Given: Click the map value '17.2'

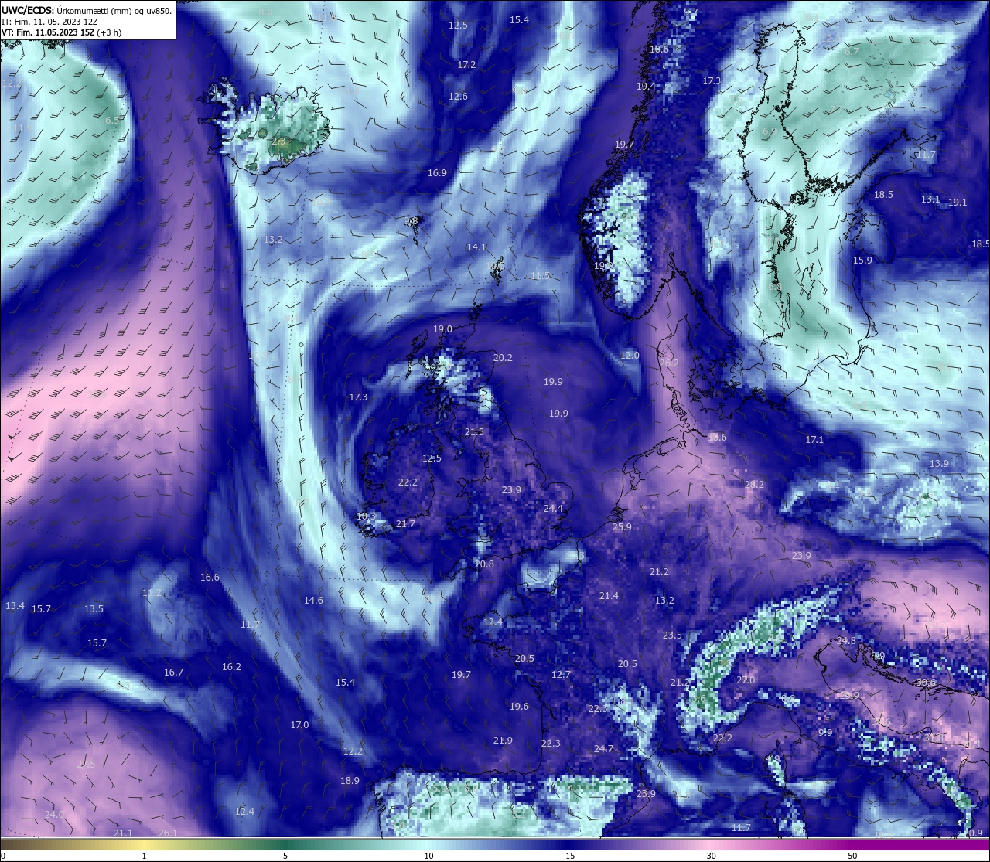Looking at the screenshot, I should click(x=466, y=65).
